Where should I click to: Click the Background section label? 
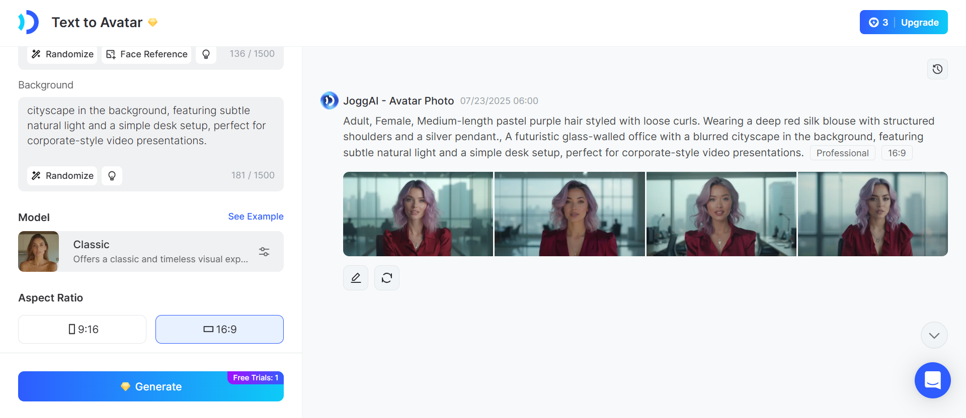46,85
